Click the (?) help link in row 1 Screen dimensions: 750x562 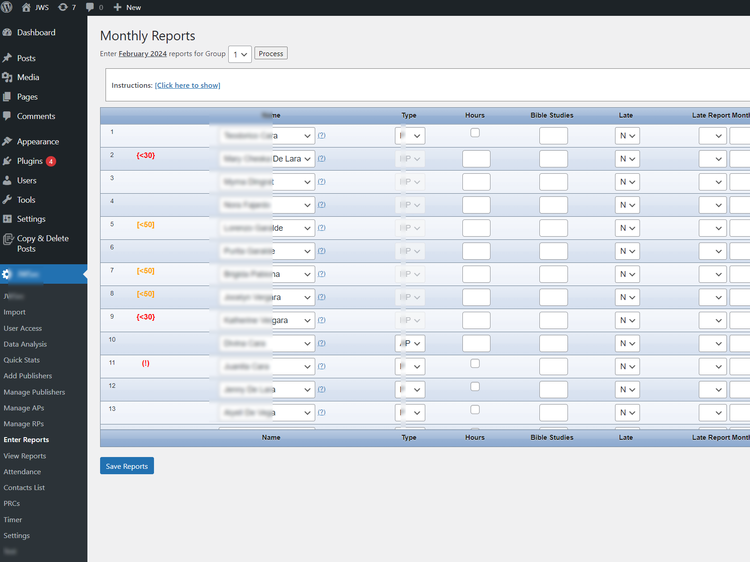pyautogui.click(x=322, y=135)
